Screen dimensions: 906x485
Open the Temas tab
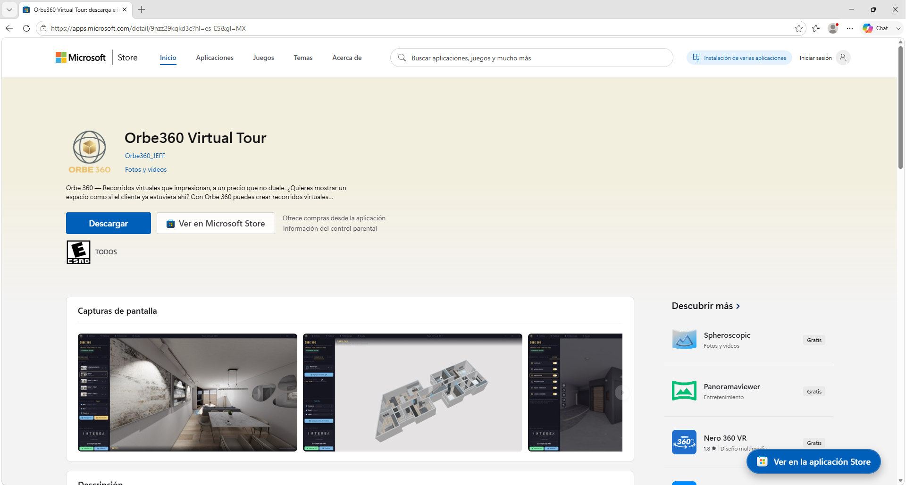tap(303, 58)
